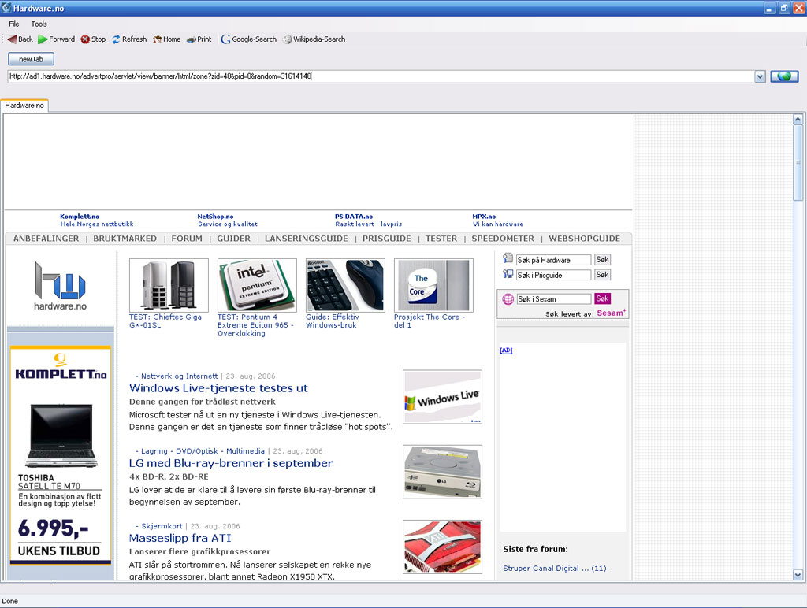Image resolution: width=807 pixels, height=608 pixels.
Task: Click the icon beside Søk på Hardware
Action: click(x=508, y=258)
